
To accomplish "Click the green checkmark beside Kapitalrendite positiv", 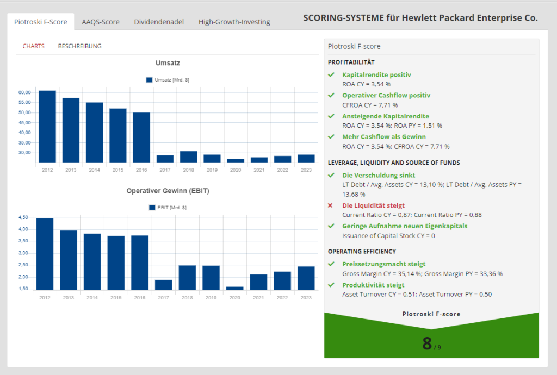I will [331, 74].
